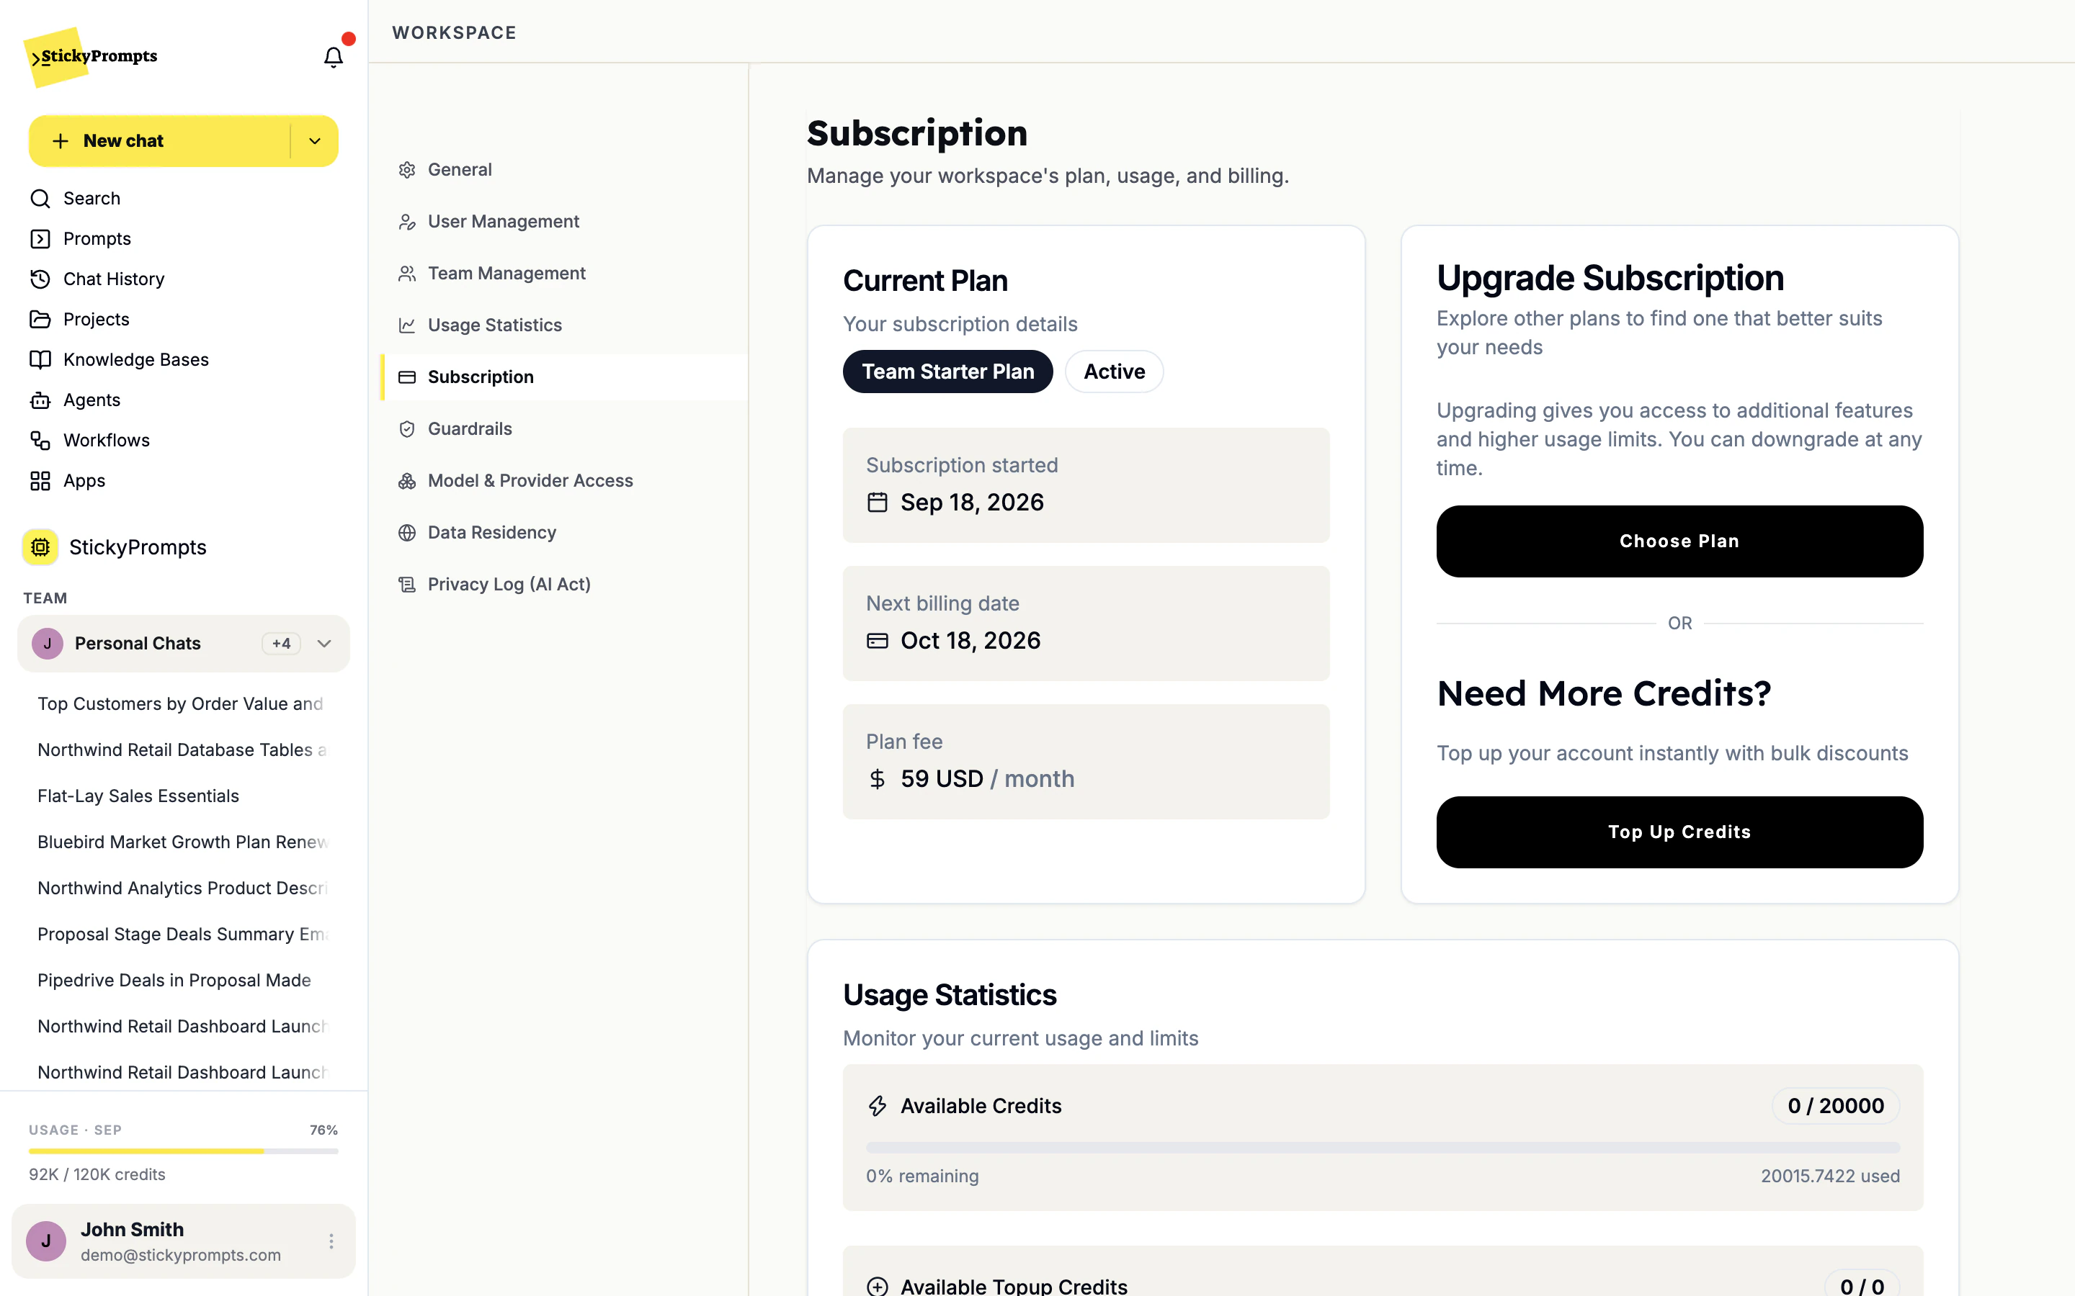Click the '0 / 20000' credits value

1836,1106
